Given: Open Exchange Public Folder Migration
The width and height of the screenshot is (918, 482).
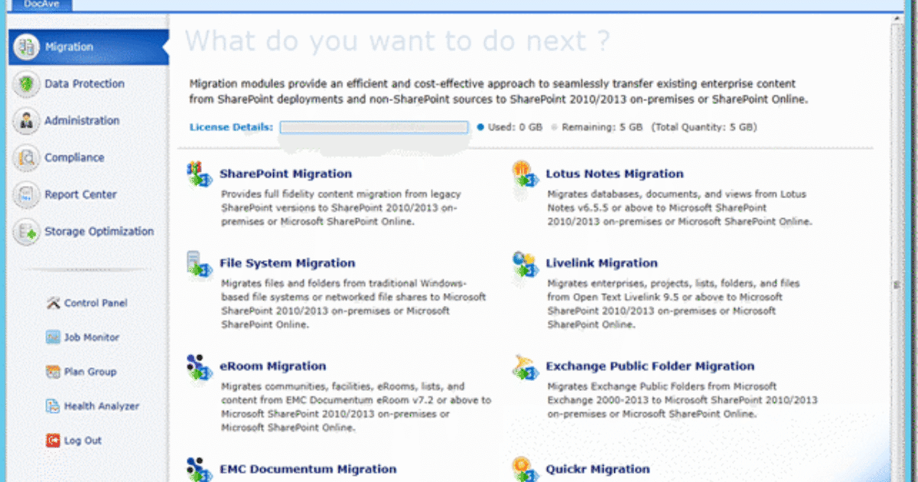Looking at the screenshot, I should [x=650, y=366].
